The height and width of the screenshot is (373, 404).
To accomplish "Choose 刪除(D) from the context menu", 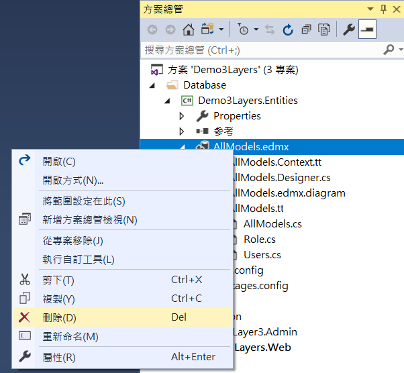I will click(60, 317).
